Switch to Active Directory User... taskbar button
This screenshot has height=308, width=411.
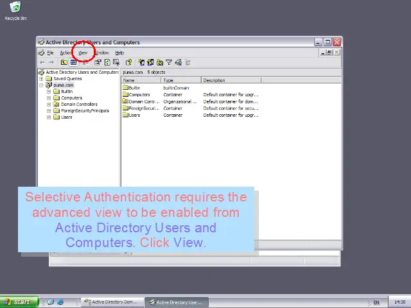(x=177, y=302)
